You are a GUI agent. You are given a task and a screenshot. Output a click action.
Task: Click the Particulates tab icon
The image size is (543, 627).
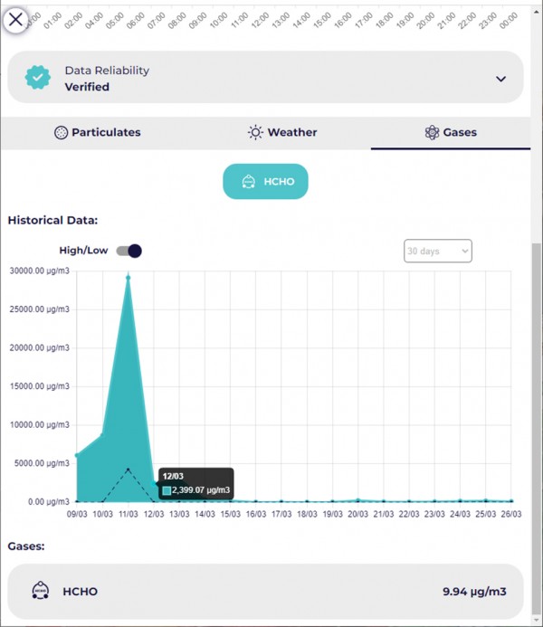pyautogui.click(x=61, y=132)
